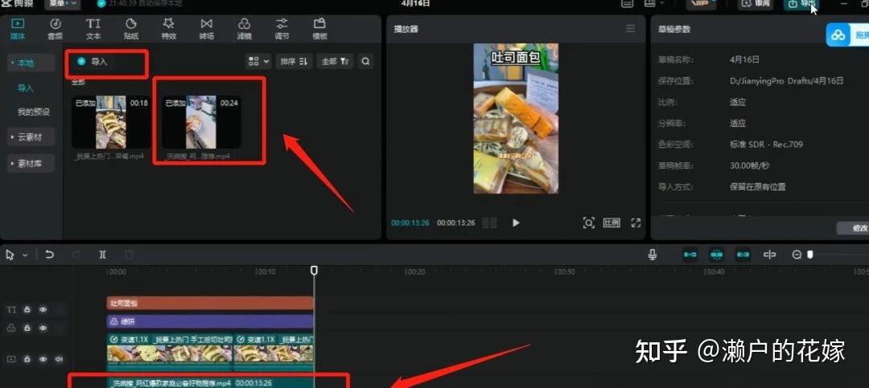Open the 媒体 (Media) tab
This screenshot has width=869, height=388.
17,29
